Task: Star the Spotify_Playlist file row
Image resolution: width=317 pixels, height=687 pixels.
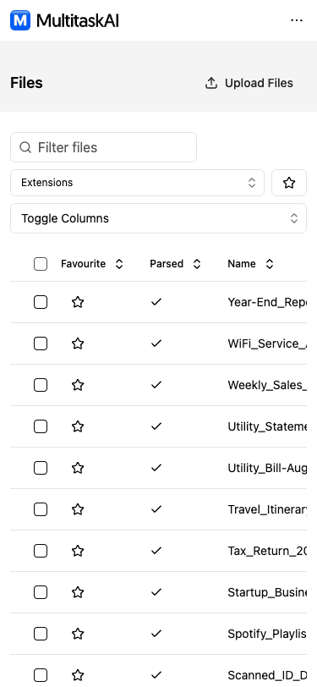Action: 78,634
